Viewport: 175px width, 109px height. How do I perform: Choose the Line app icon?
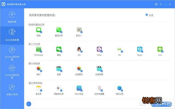pyautogui.click(x=160, y=49)
